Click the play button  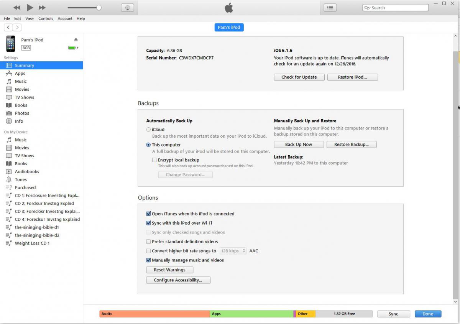coord(30,7)
